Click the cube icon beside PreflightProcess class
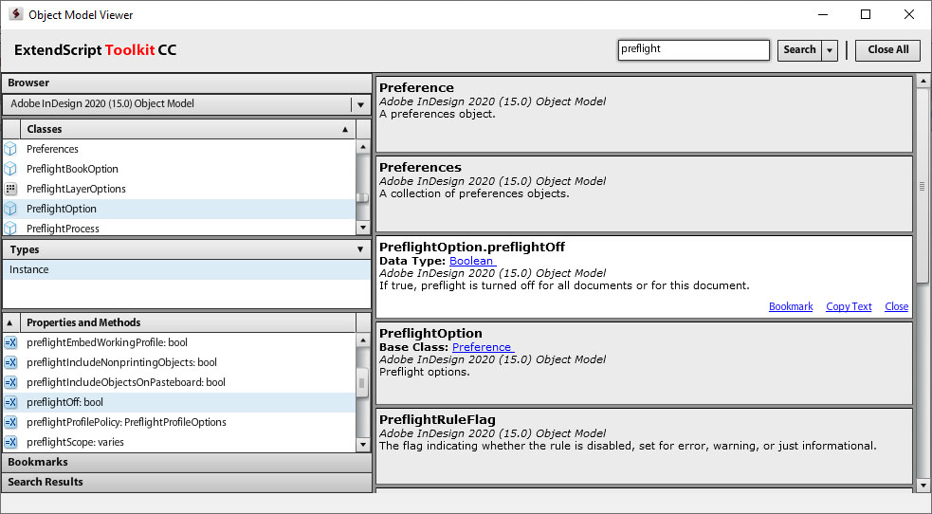This screenshot has height=514, width=932. [x=10, y=229]
